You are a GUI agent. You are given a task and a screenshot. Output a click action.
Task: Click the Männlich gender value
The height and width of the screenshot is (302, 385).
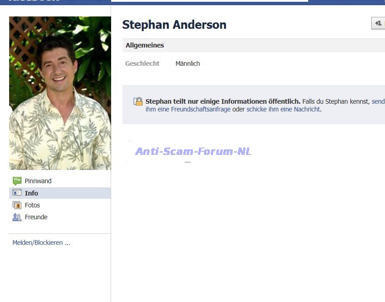point(187,64)
